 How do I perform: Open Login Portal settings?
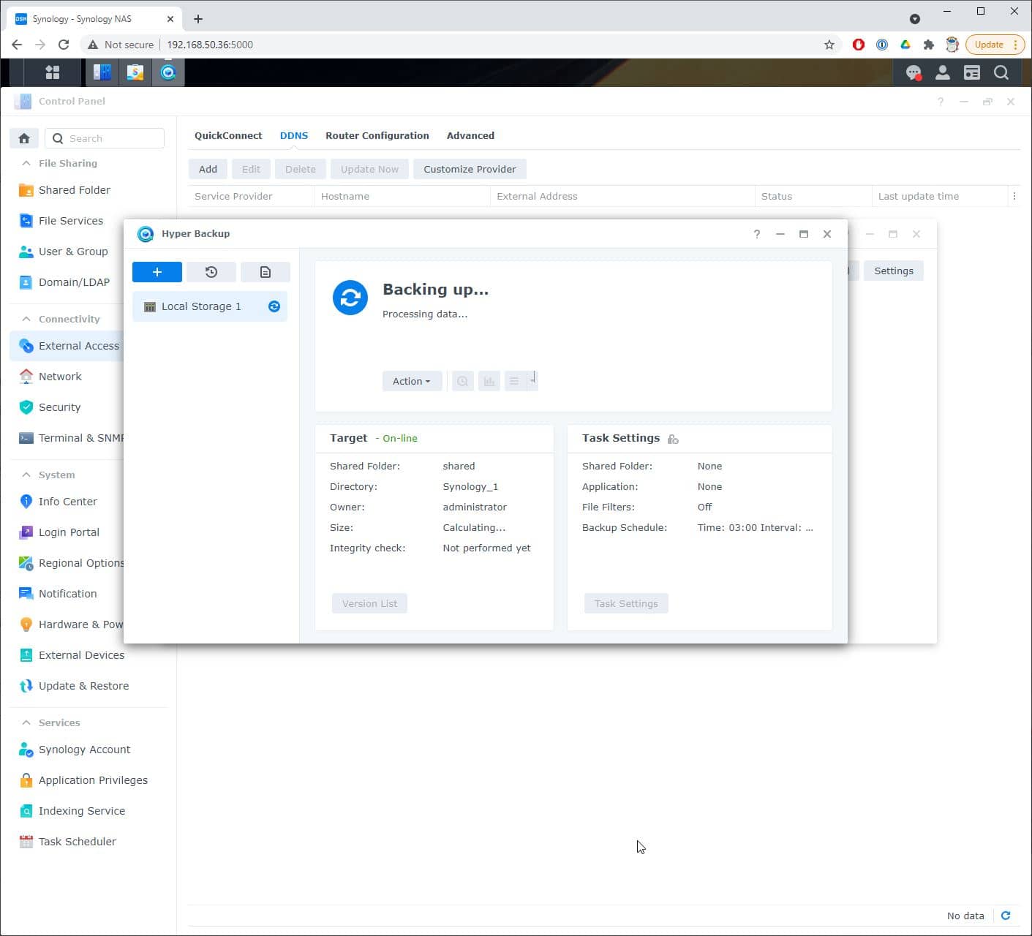click(67, 532)
